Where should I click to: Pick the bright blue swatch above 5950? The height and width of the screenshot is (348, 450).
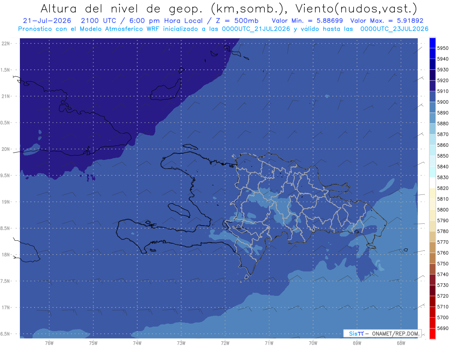[432, 43]
